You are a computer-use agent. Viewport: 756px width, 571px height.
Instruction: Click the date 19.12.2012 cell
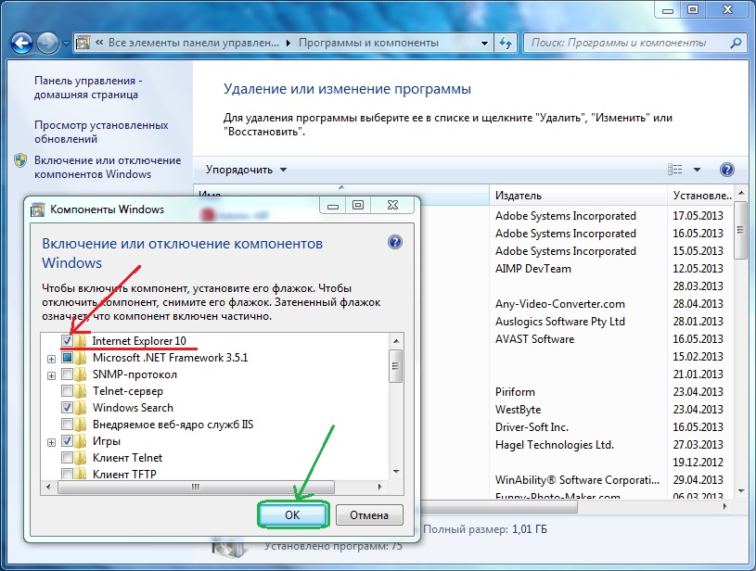(x=698, y=463)
